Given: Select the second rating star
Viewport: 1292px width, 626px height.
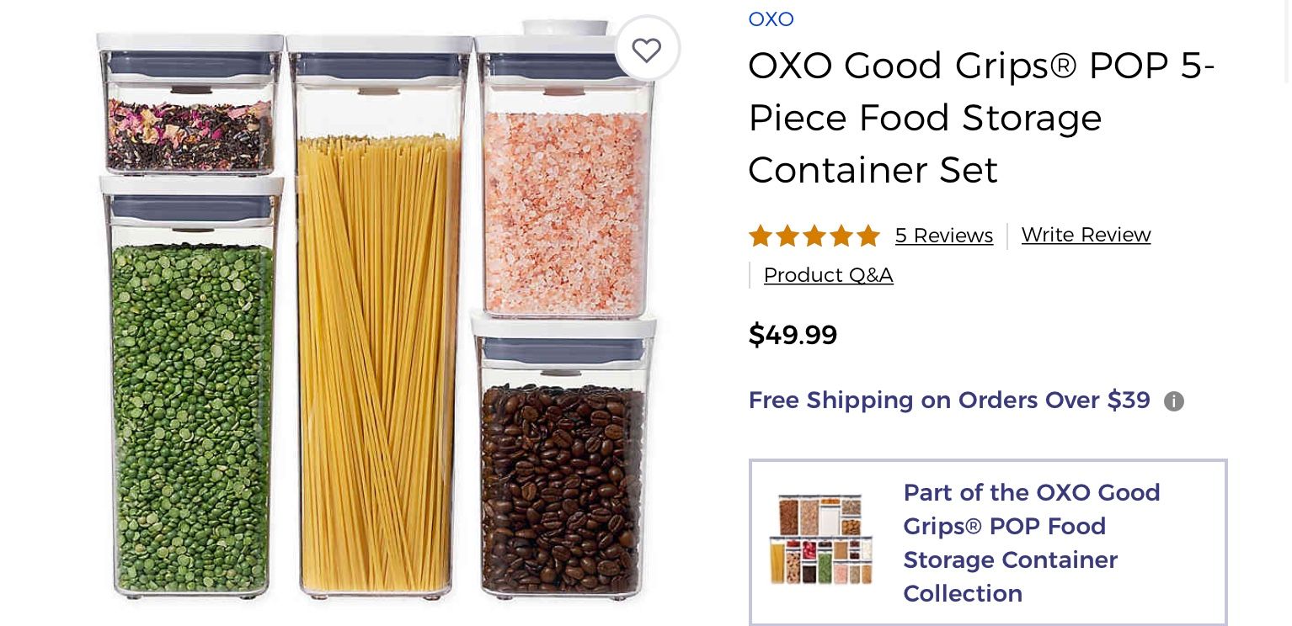Looking at the screenshot, I should click(787, 236).
